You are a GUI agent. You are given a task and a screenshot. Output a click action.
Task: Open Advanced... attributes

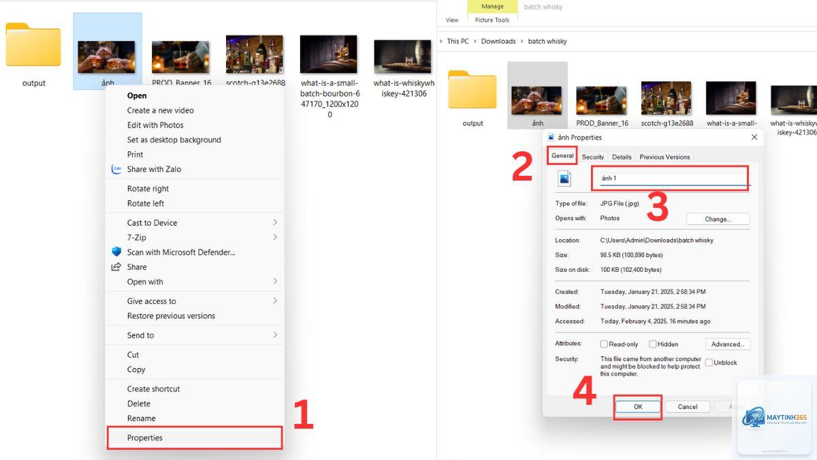[728, 344]
